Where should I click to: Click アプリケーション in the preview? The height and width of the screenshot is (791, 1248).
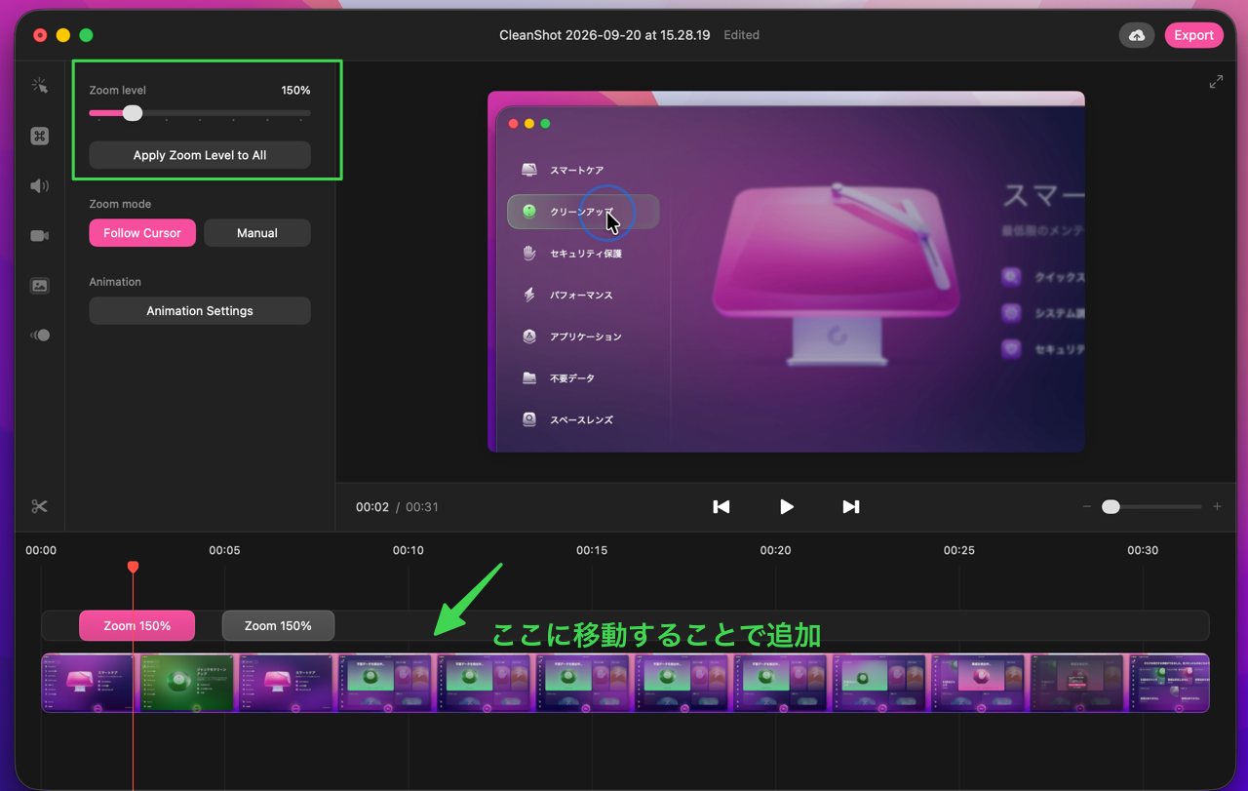point(586,336)
